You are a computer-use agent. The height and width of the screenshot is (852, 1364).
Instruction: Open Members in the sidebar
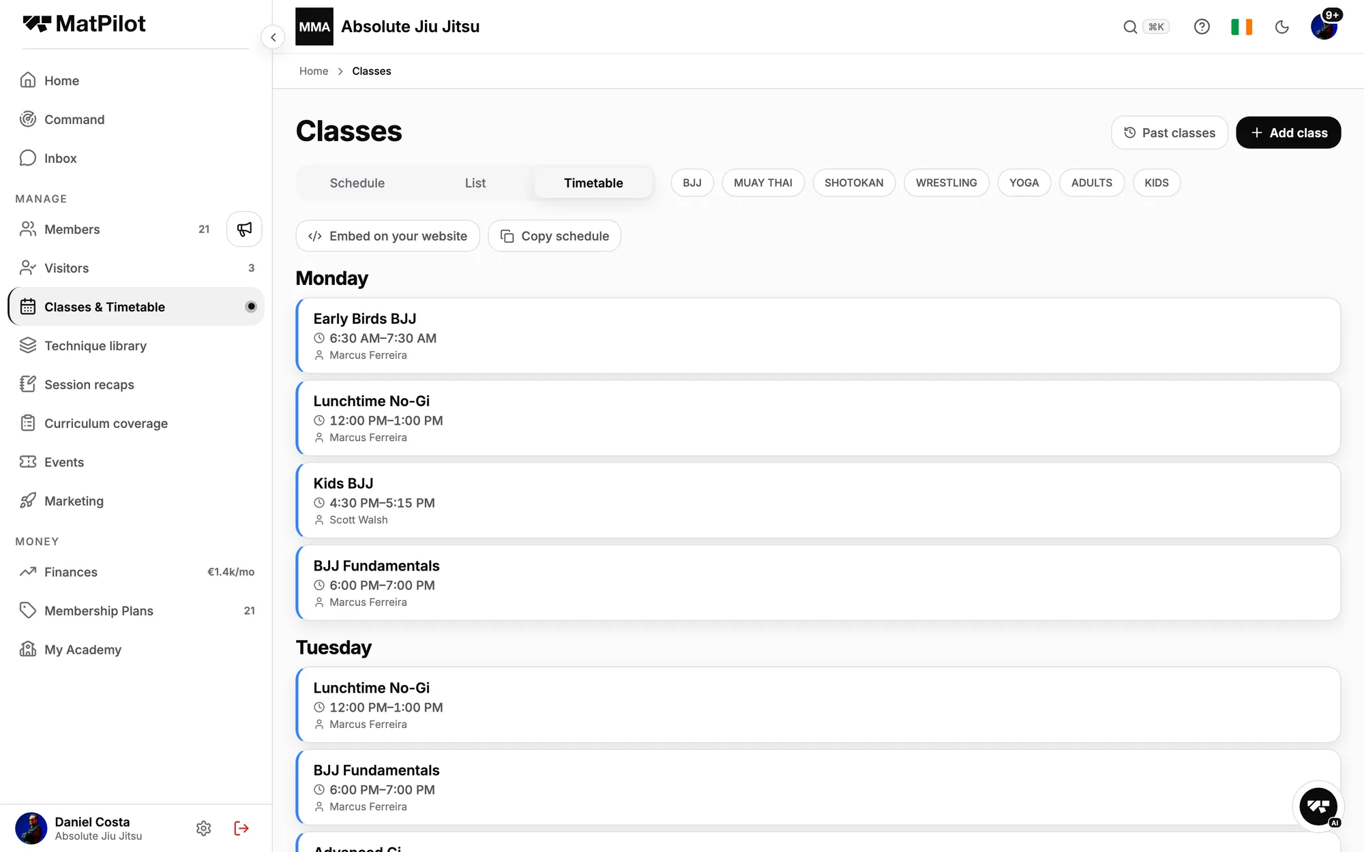116,229
